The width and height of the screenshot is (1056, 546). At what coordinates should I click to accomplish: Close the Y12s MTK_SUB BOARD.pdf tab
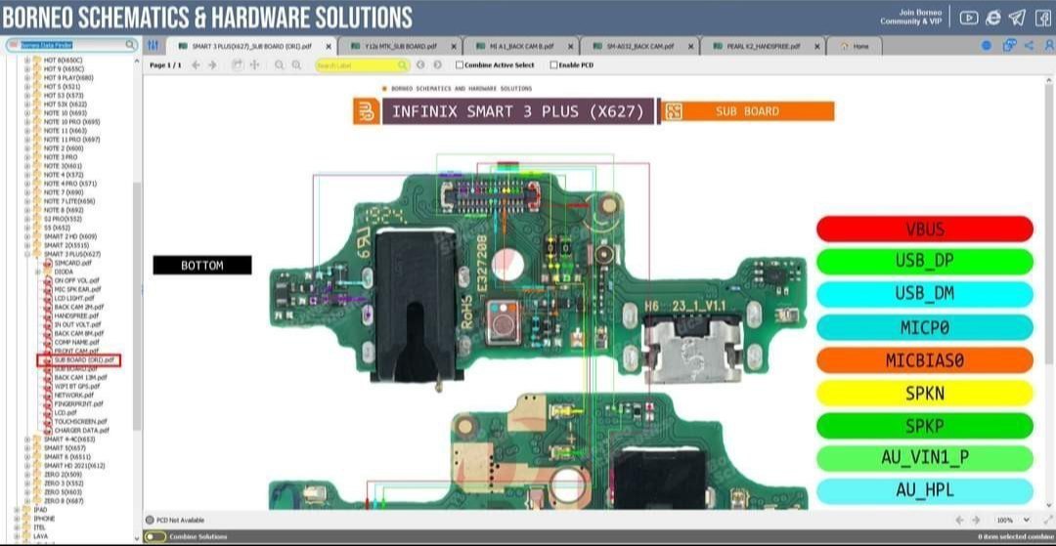coord(454,47)
